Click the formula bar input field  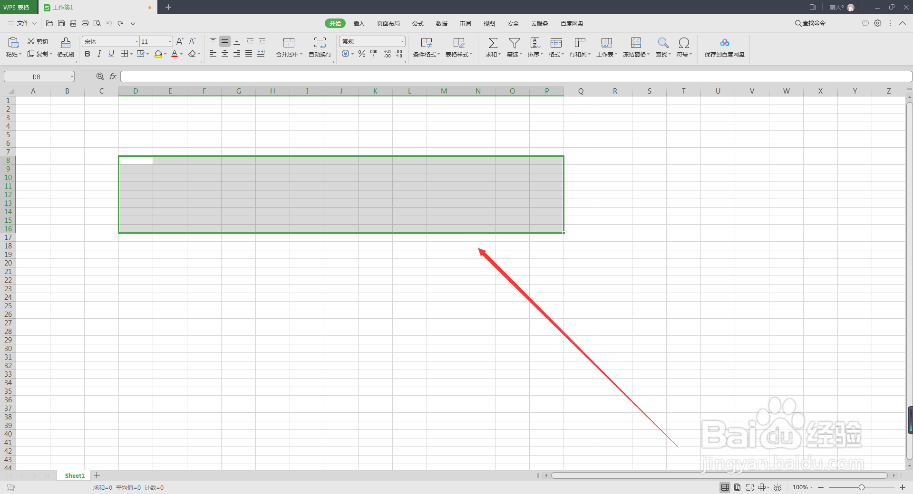[516, 76]
